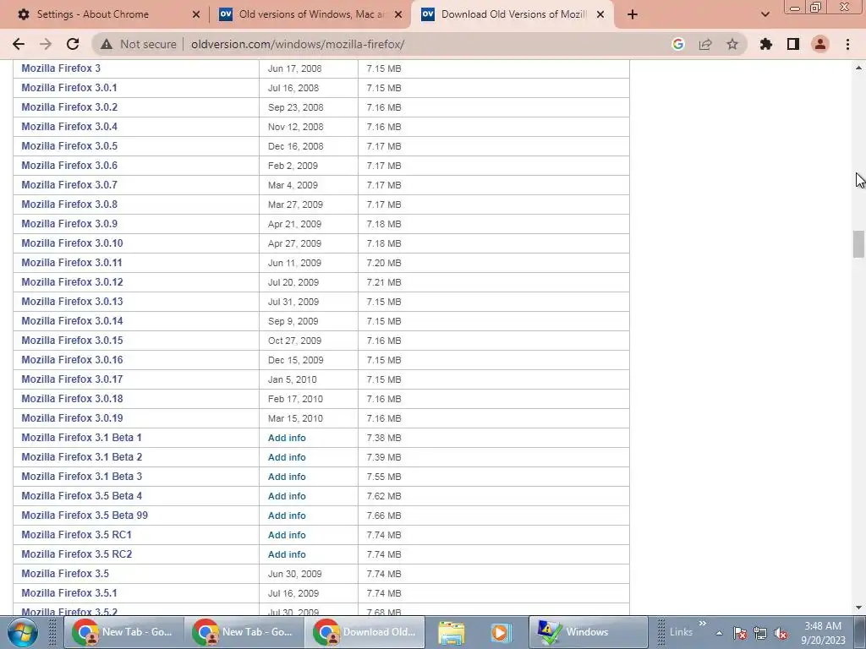866x649 pixels.
Task: Open media player taskbar icon
Action: click(x=501, y=632)
